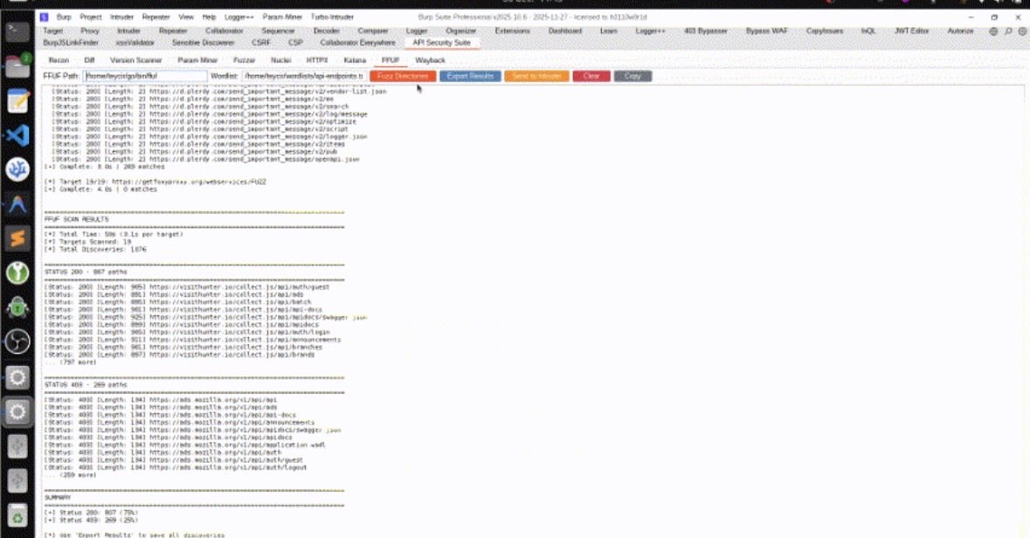
Task: Switch to the Autorize tab
Action: pos(960,31)
